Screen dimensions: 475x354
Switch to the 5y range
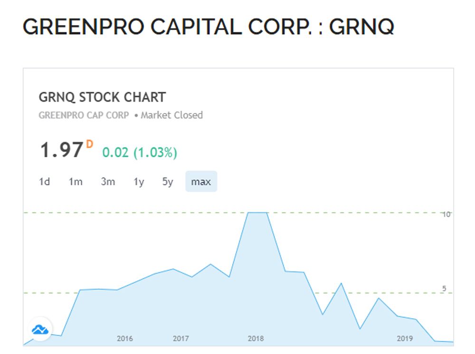pos(168,182)
